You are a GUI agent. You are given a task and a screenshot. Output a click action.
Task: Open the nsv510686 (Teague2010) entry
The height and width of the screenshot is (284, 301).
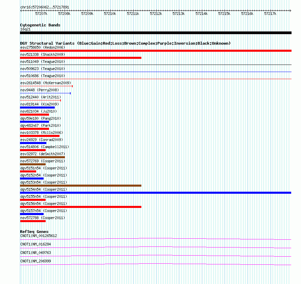tap(43, 76)
